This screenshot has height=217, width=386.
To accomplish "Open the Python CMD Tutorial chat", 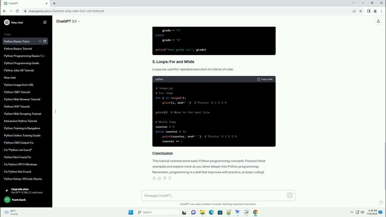I will click(x=26, y=92).
